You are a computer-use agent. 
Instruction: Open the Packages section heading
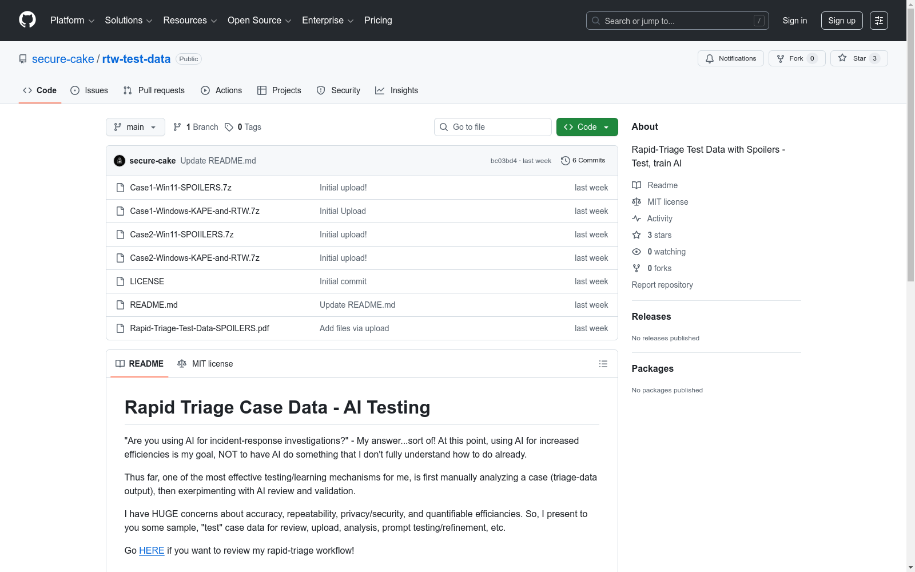653,368
